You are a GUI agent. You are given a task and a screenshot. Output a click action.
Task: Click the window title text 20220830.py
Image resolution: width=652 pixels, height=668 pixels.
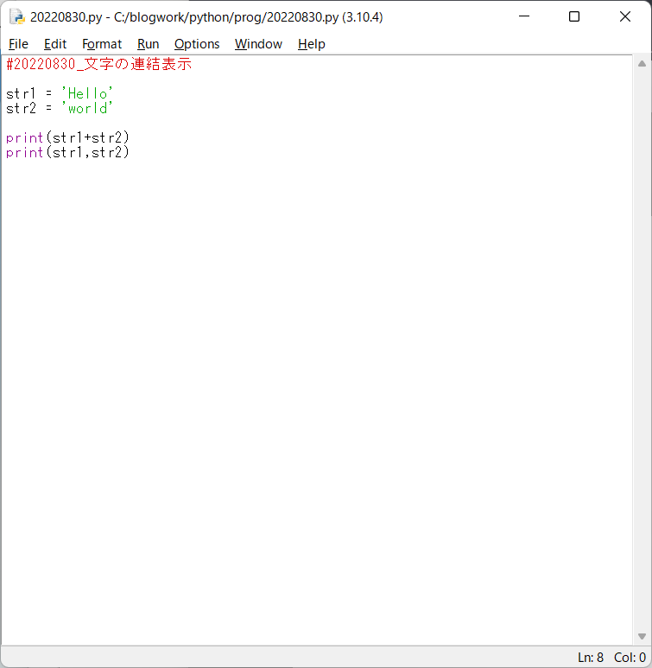coord(66,17)
